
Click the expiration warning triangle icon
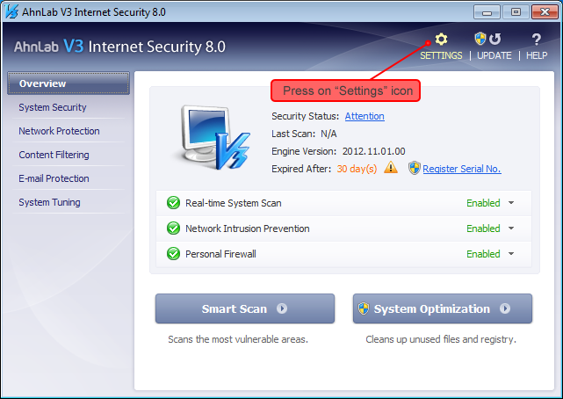(391, 168)
